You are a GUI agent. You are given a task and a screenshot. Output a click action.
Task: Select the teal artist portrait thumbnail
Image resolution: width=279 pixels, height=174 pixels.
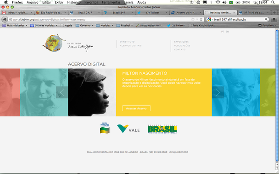coord(44,92)
